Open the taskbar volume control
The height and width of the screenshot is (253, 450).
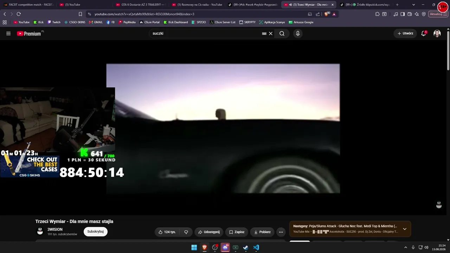click(426, 247)
